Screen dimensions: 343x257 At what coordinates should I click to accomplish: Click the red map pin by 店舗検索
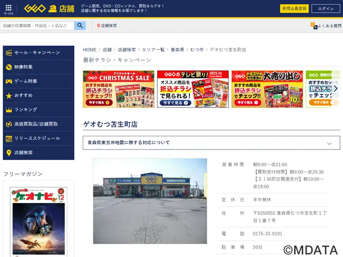[99, 26]
